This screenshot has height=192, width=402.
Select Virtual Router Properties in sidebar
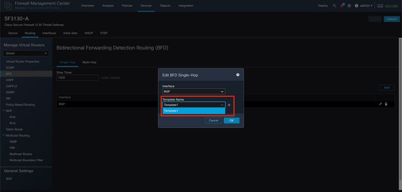23,61
